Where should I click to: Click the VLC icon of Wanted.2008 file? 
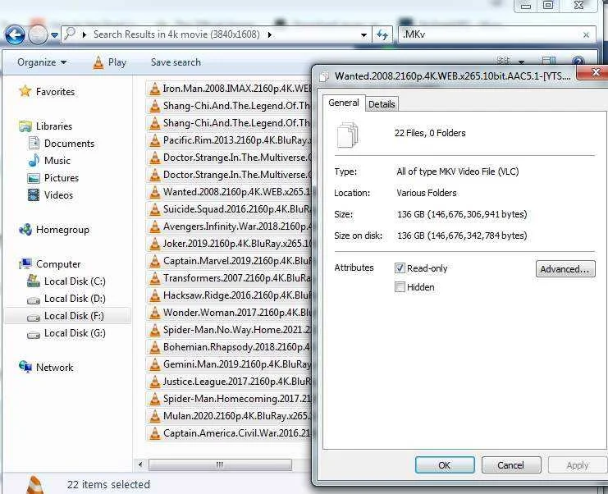click(155, 192)
